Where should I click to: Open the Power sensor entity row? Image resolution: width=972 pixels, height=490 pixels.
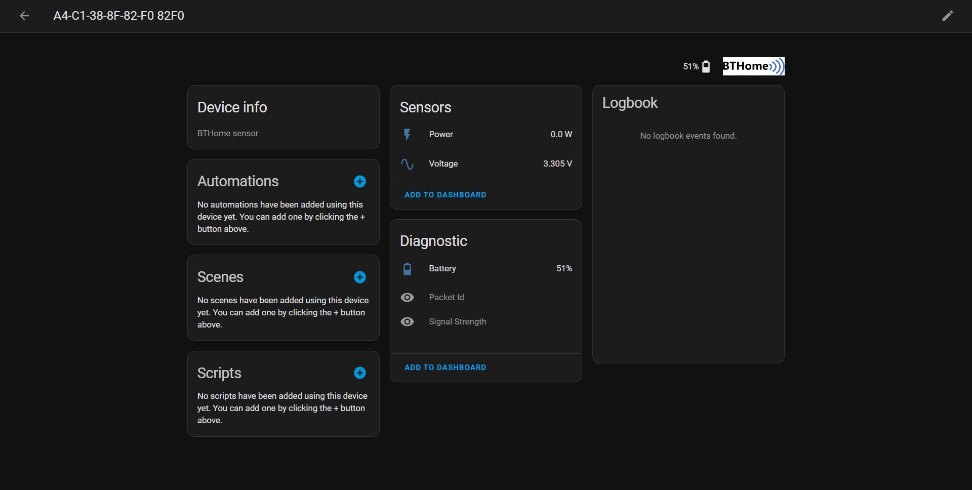486,135
